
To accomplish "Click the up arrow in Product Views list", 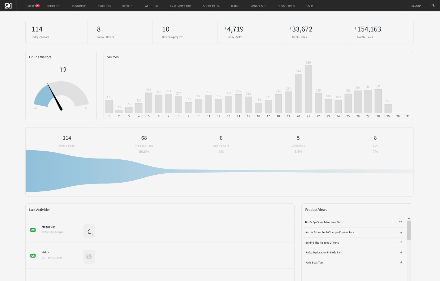I will click(x=408, y=218).
